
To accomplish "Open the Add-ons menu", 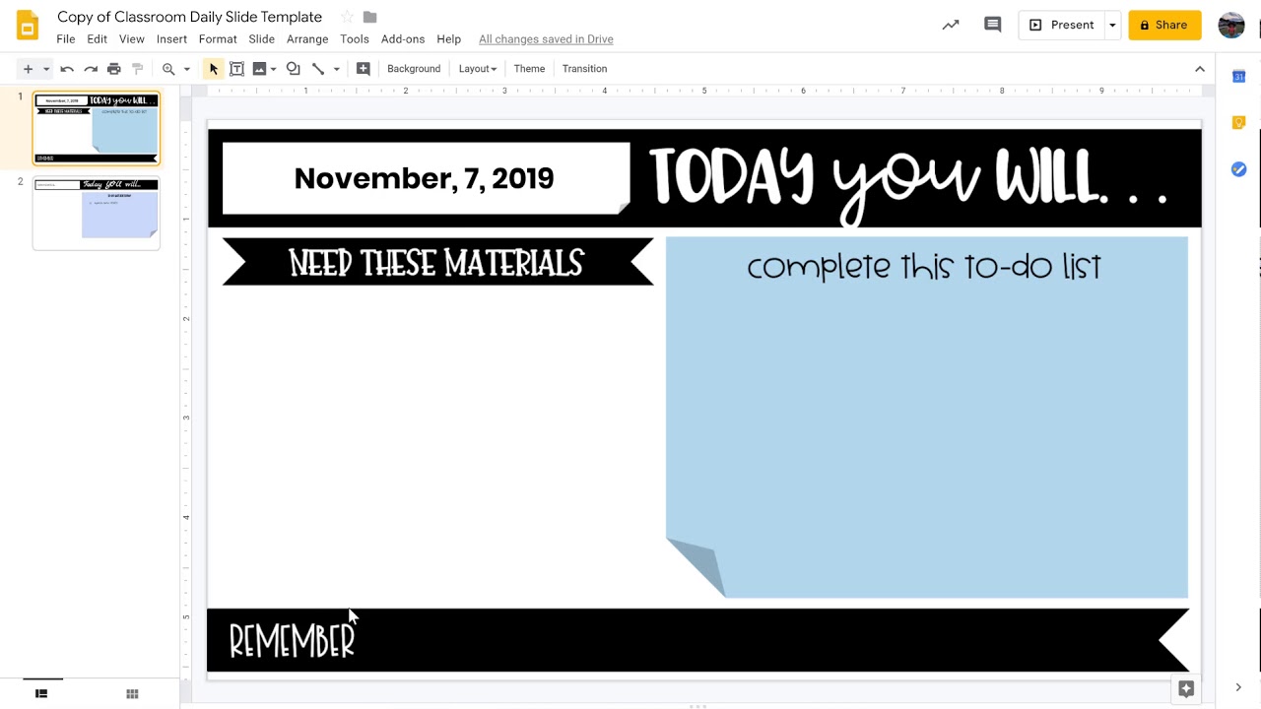I will [x=403, y=39].
